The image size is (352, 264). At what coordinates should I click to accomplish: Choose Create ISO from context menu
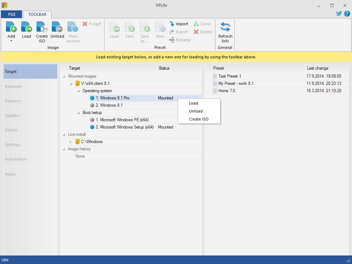point(199,119)
